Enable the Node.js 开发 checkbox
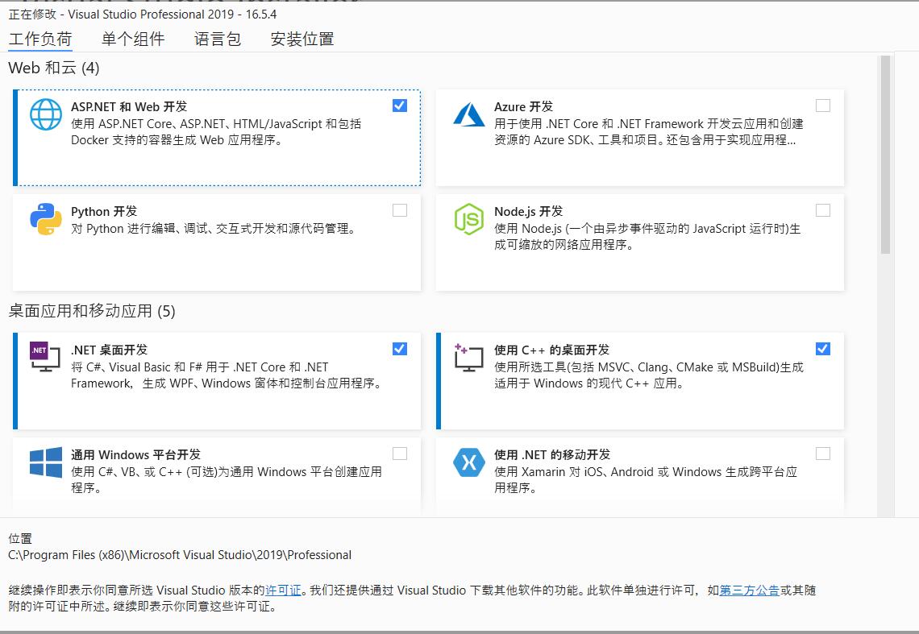 point(823,209)
